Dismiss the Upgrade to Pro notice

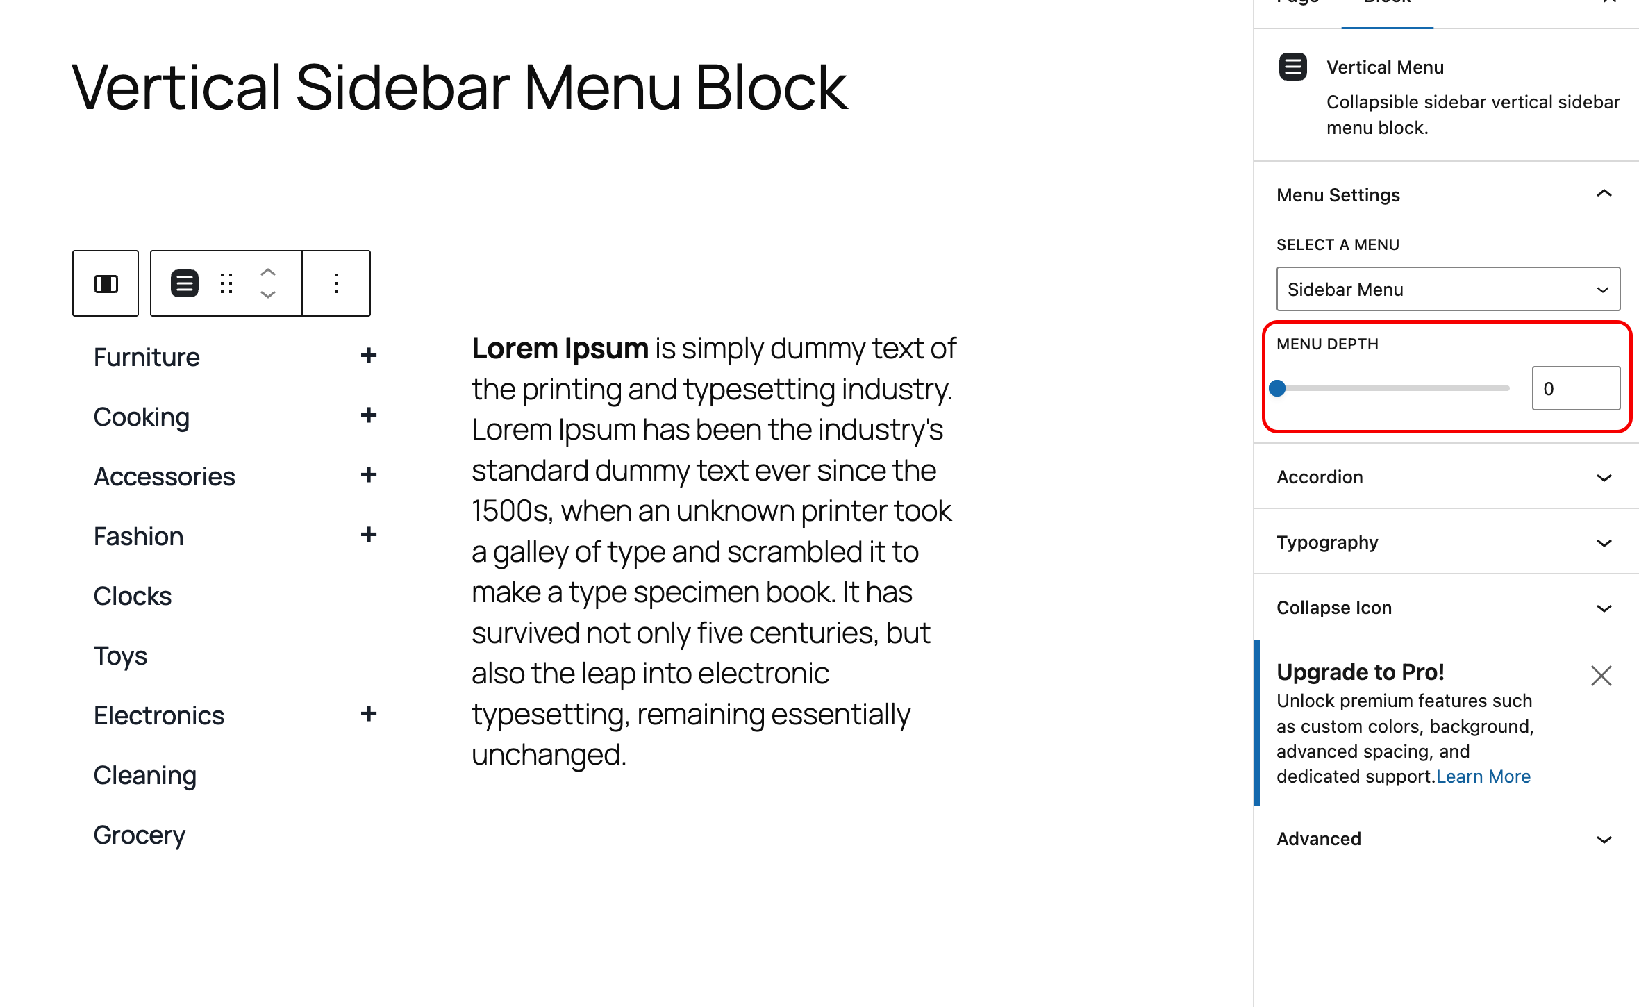point(1601,674)
